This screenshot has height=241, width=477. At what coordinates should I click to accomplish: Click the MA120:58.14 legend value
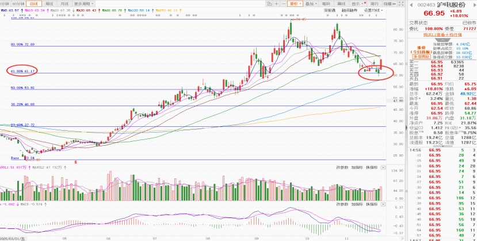tap(139, 10)
